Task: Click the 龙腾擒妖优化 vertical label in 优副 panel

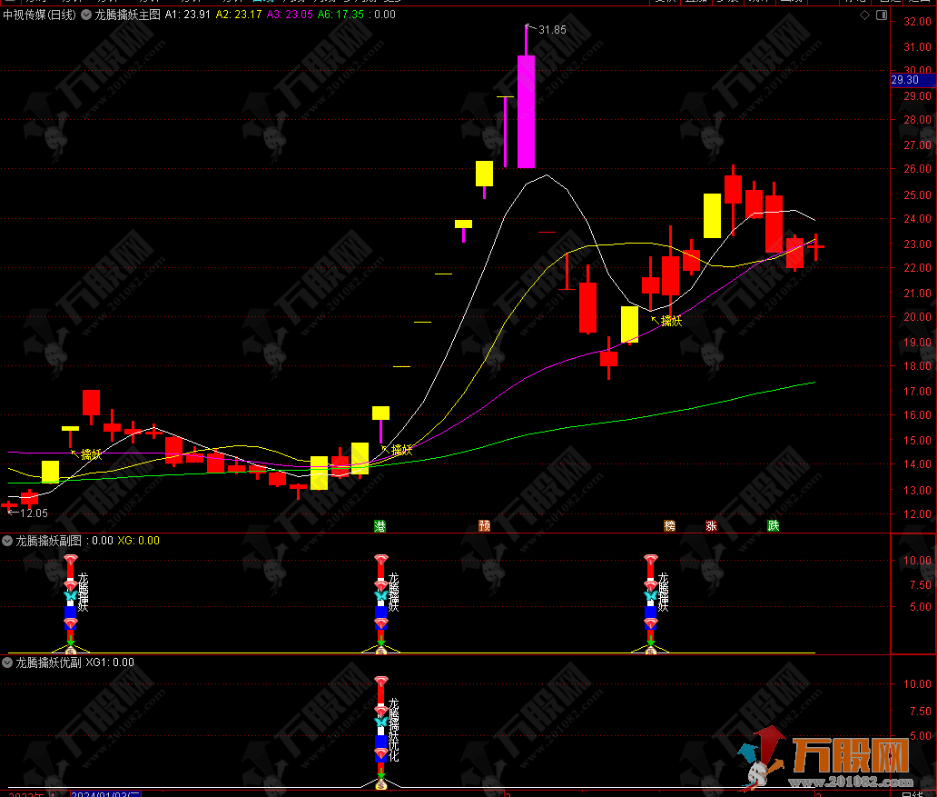Action: 393,729
